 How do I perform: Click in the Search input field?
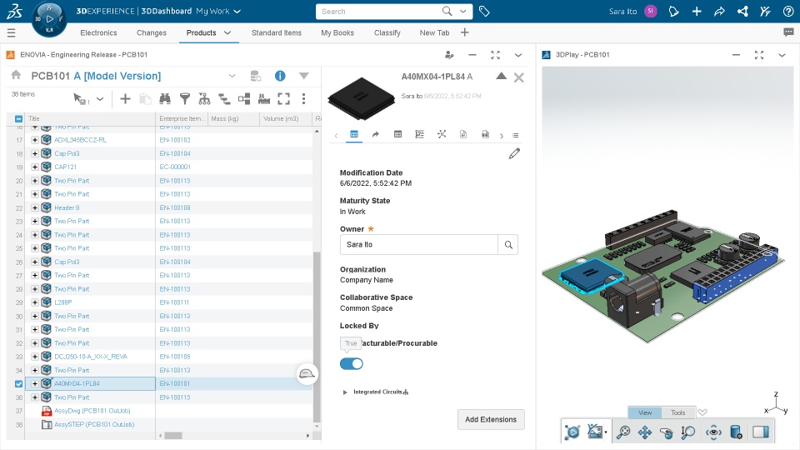click(380, 11)
